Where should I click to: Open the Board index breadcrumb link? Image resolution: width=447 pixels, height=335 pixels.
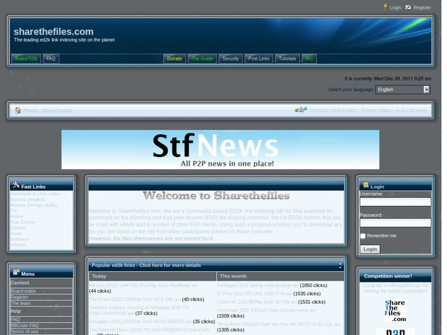pos(58,111)
